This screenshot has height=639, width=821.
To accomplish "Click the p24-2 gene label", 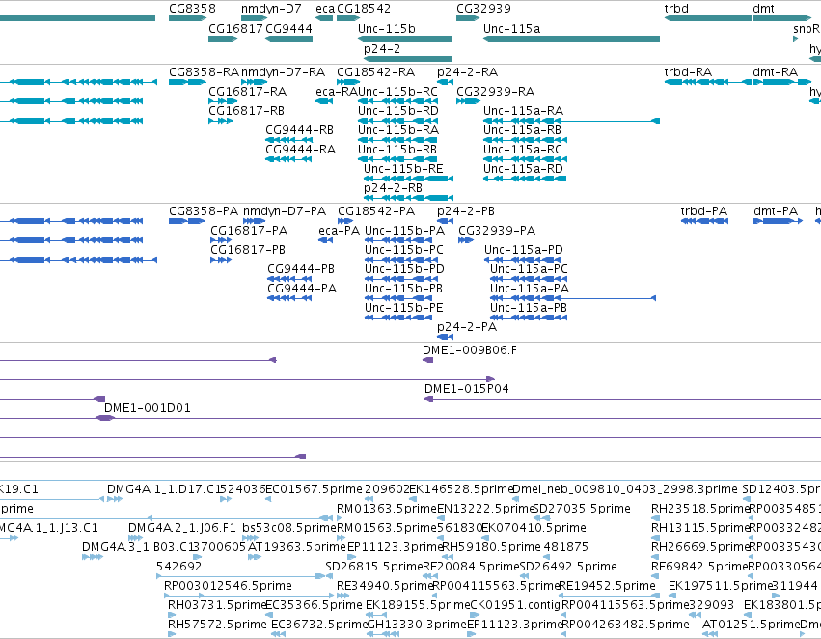I will tap(382, 48).
